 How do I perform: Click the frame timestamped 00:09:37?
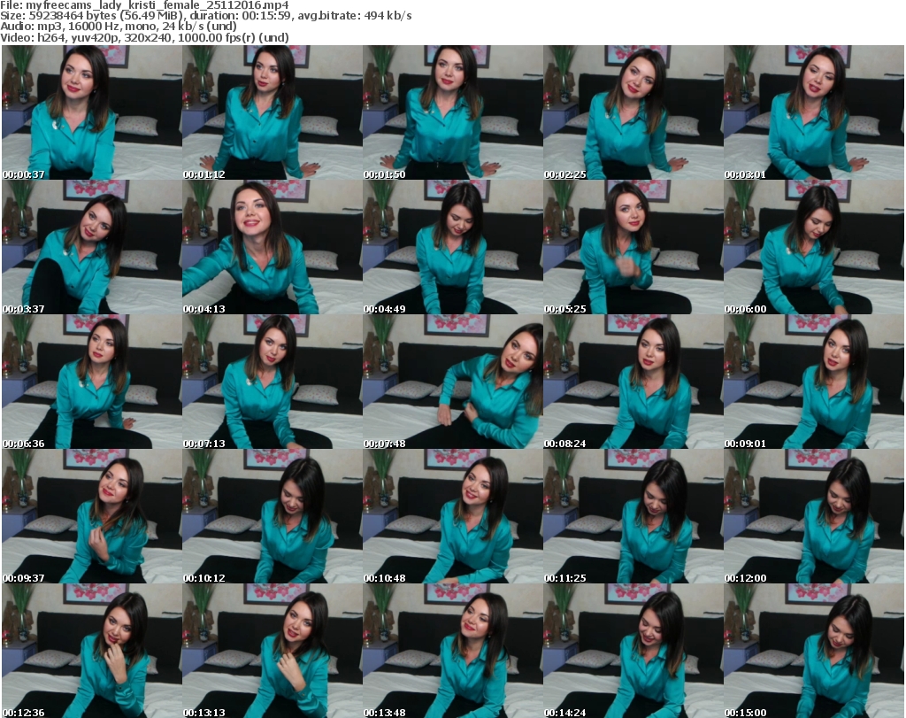point(91,516)
